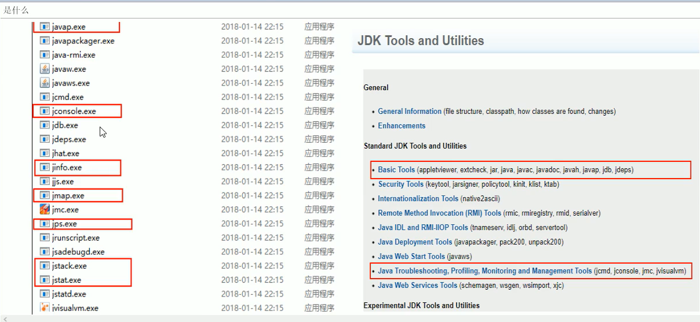Click the horizontal scrollbar left arrow
The image size is (700, 322).
pyautogui.click(x=5, y=319)
